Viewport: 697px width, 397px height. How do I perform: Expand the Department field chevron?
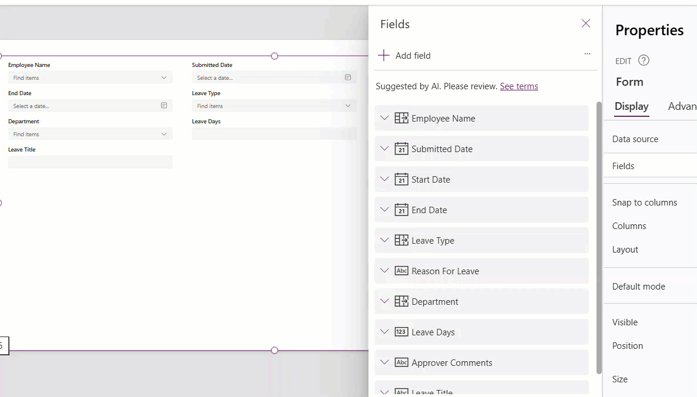click(384, 301)
